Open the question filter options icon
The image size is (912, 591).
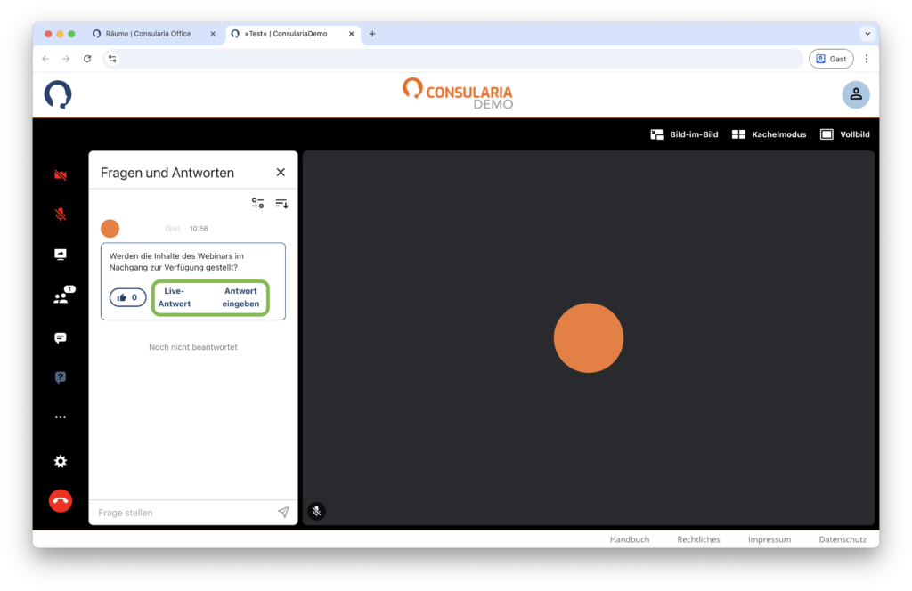(x=257, y=203)
